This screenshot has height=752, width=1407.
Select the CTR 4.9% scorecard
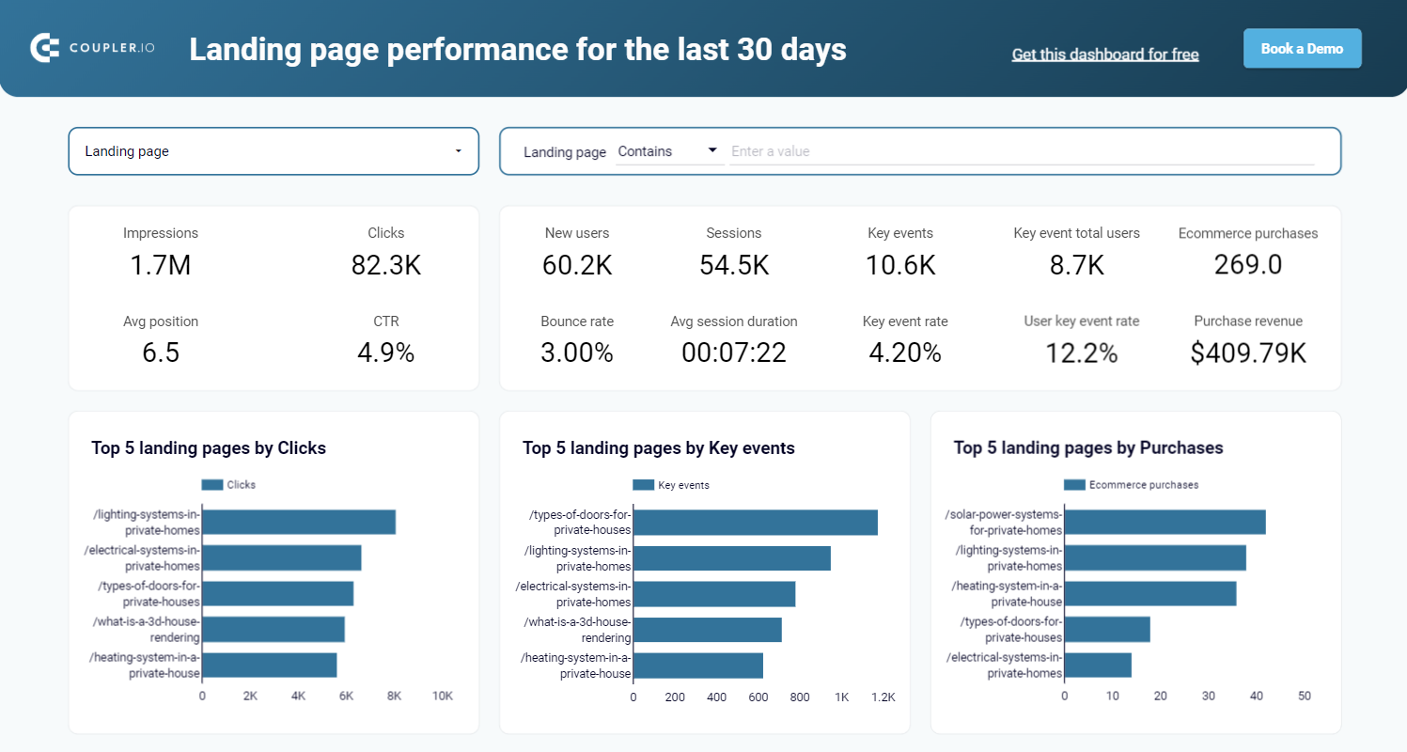pos(385,339)
